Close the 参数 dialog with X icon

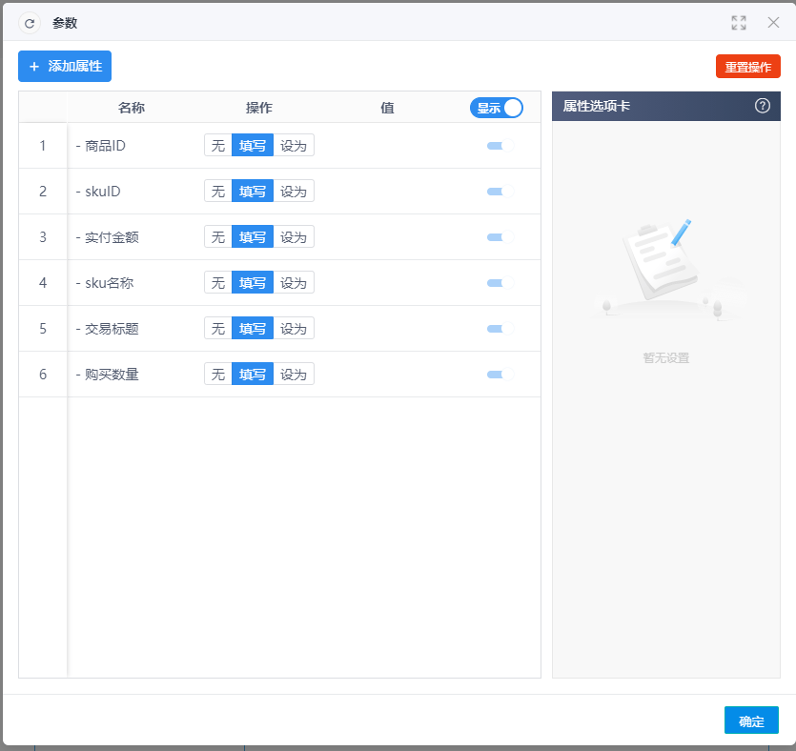(773, 22)
